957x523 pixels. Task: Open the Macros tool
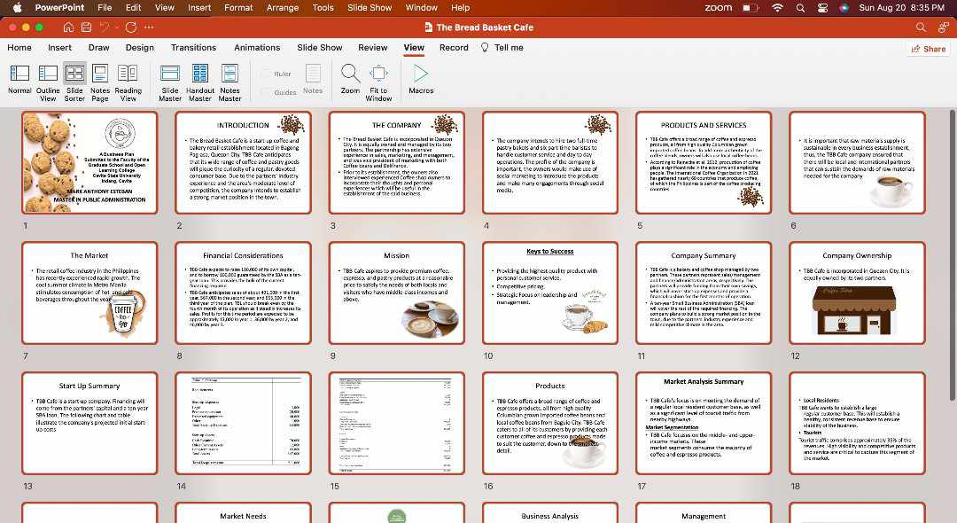coord(421,79)
